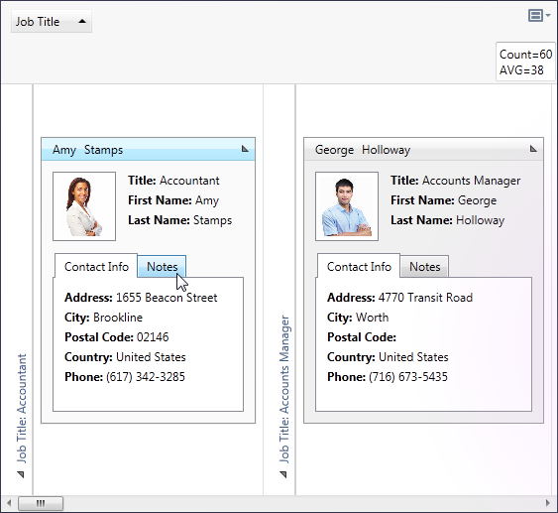Click George's empty Postal Code field
The width and height of the screenshot is (558, 513).
click(x=362, y=337)
